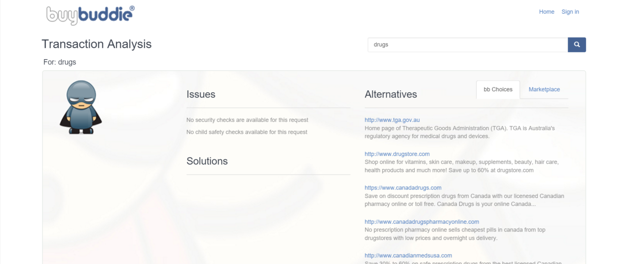Click the Issues section heading
This screenshot has height=264, width=627.
click(x=201, y=94)
